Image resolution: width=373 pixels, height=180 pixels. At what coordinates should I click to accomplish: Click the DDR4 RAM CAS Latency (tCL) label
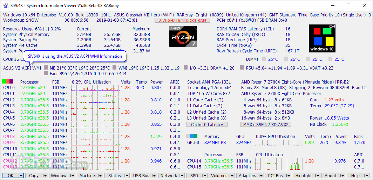coord(245,29)
